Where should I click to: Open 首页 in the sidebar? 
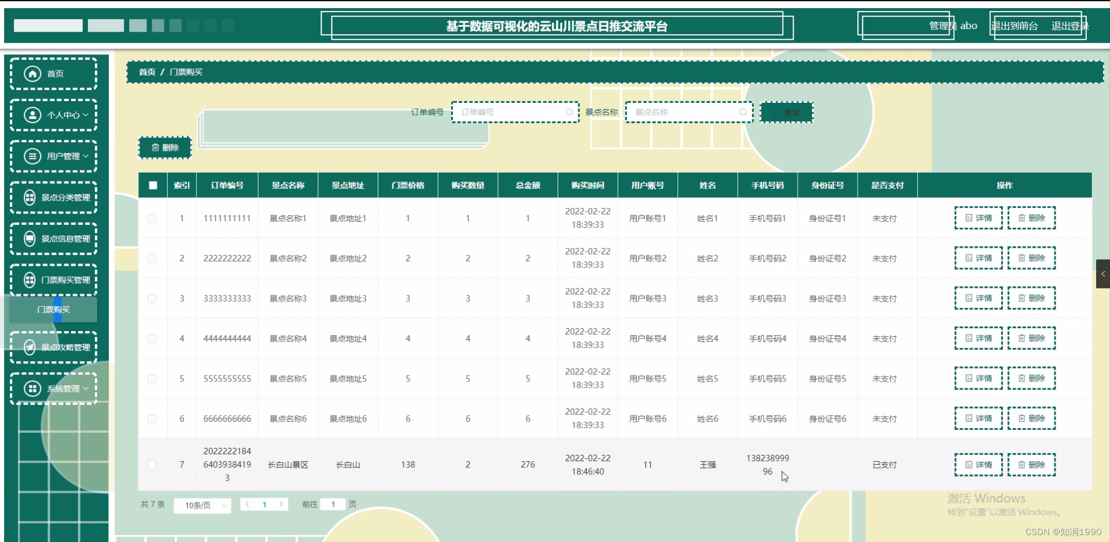point(53,73)
